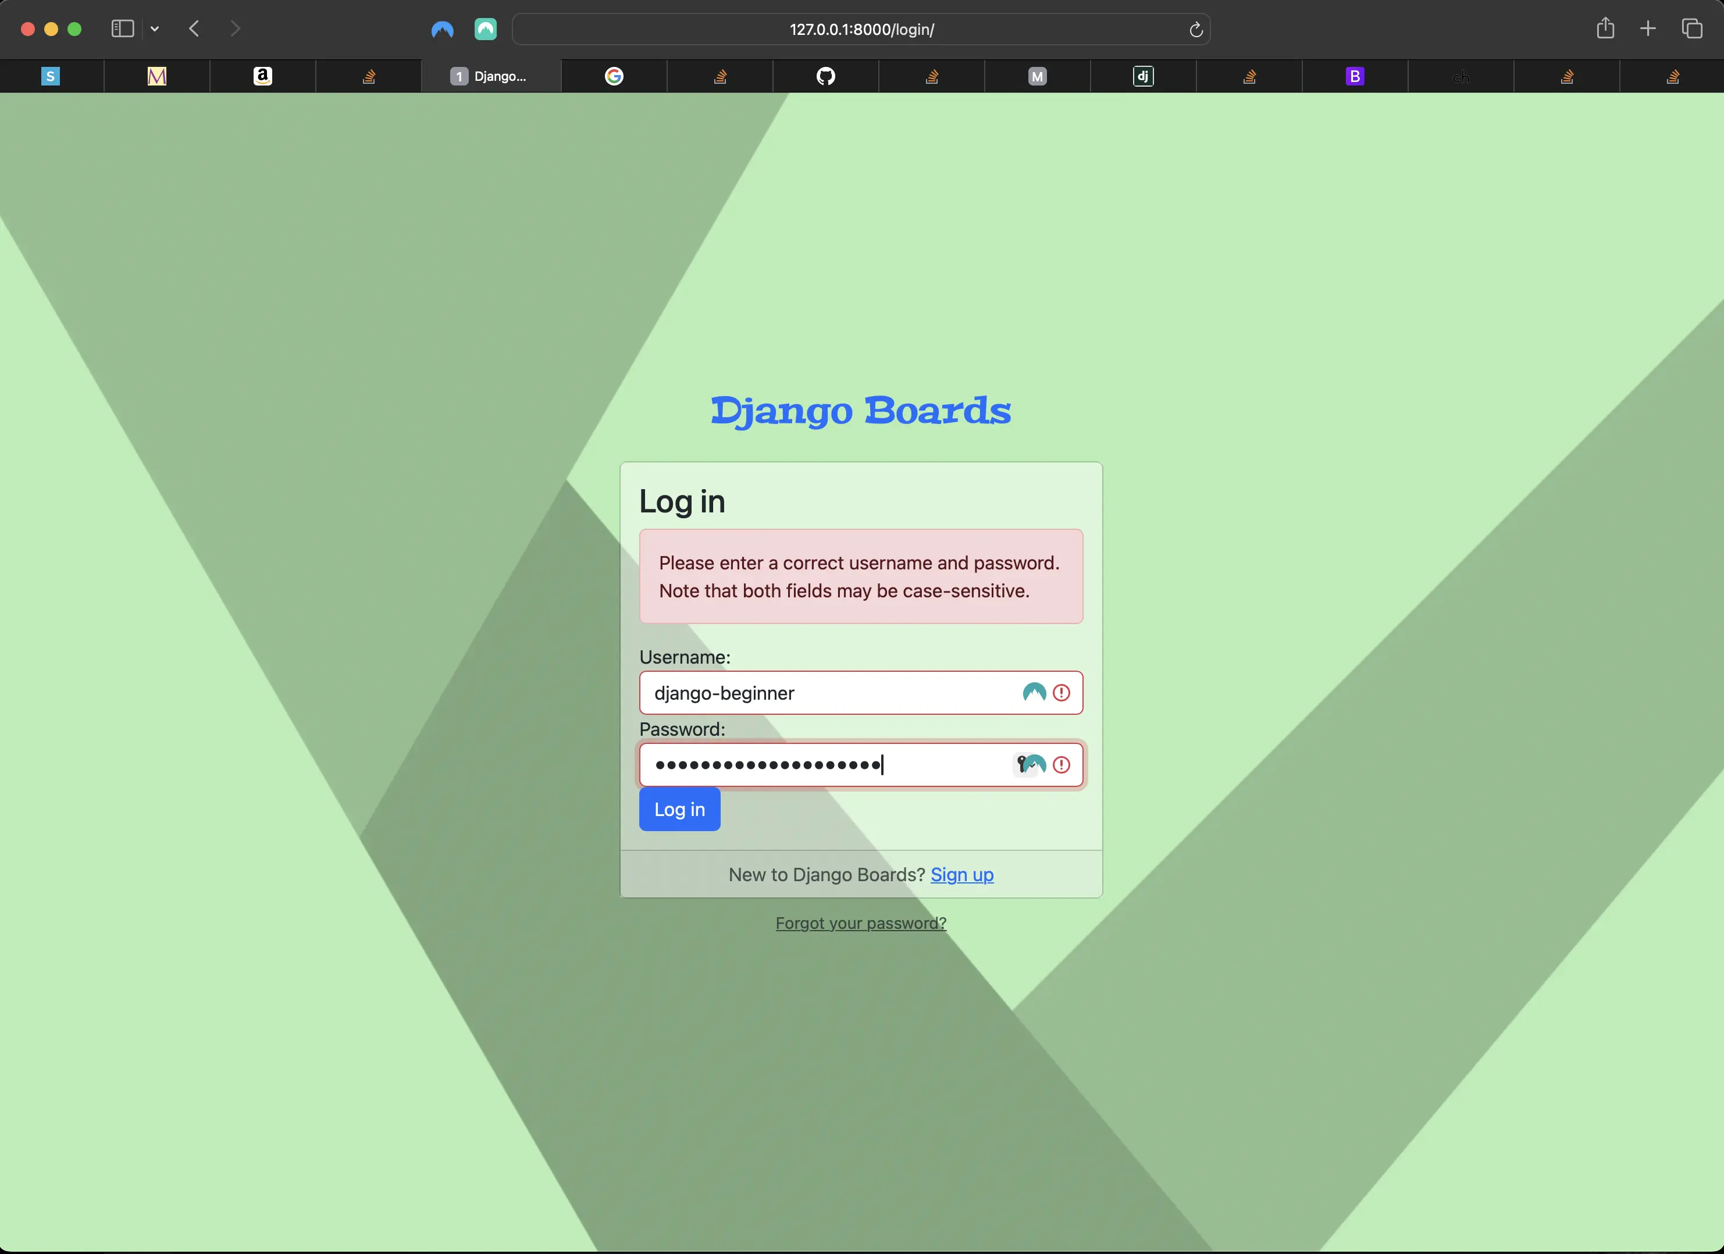Viewport: 1724px width, 1254px height.
Task: Click the yellow minimize window button
Action: pos(51,29)
